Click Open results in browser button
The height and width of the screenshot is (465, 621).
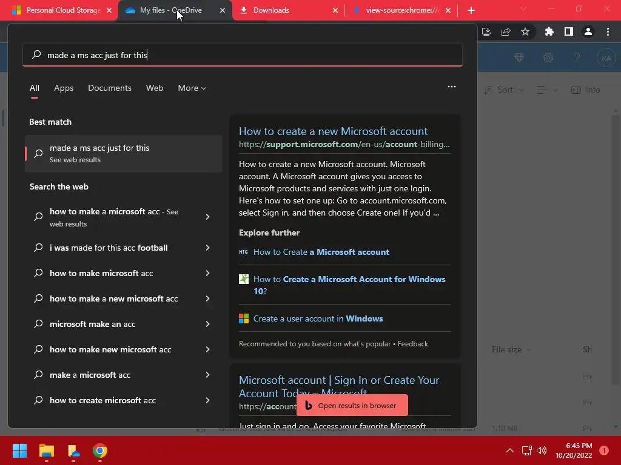pyautogui.click(x=352, y=405)
